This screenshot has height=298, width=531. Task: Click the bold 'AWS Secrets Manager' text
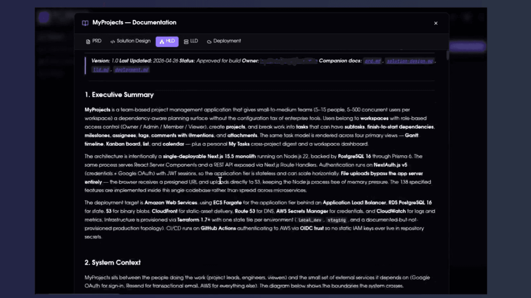302,211
